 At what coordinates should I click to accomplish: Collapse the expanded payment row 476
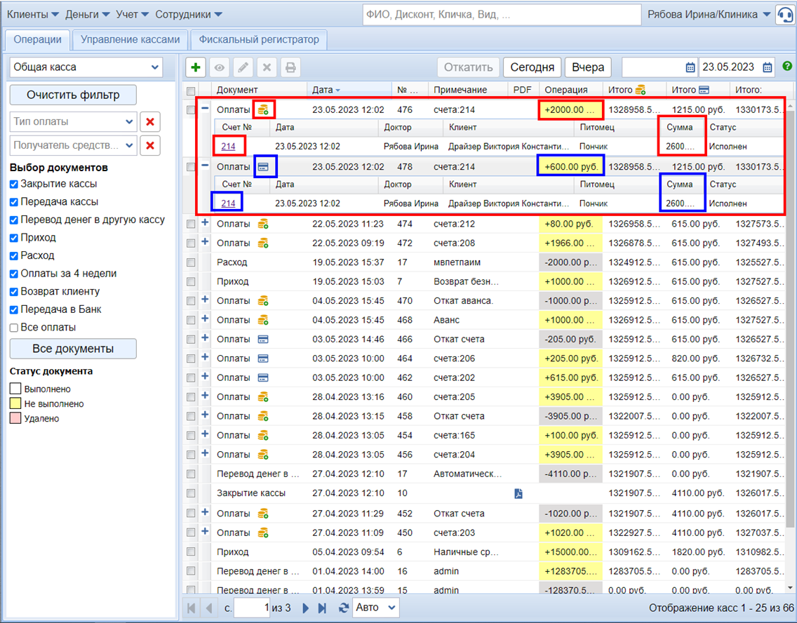(205, 109)
